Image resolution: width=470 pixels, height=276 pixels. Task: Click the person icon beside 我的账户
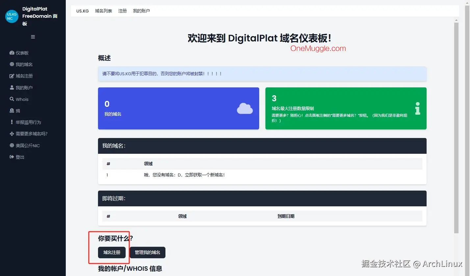[x=12, y=88]
